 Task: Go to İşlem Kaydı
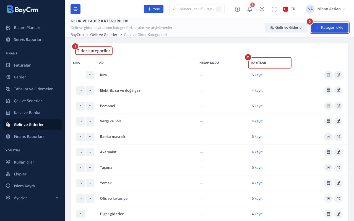32,186
